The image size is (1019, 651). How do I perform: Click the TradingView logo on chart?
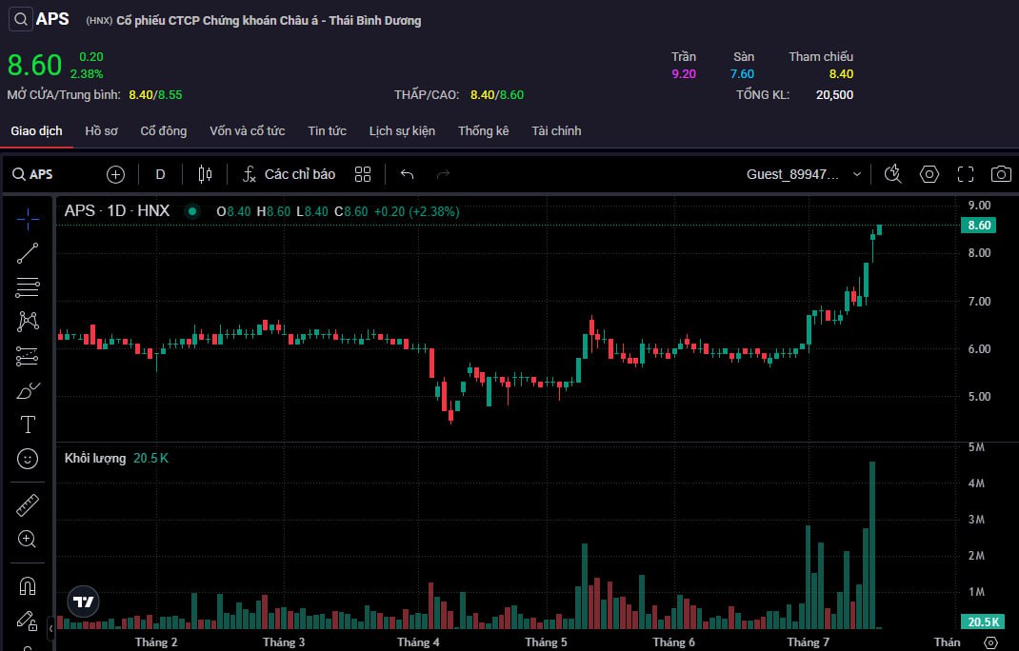click(84, 601)
